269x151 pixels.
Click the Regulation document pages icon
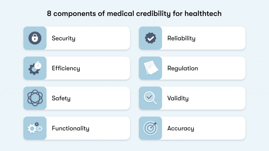(151, 68)
